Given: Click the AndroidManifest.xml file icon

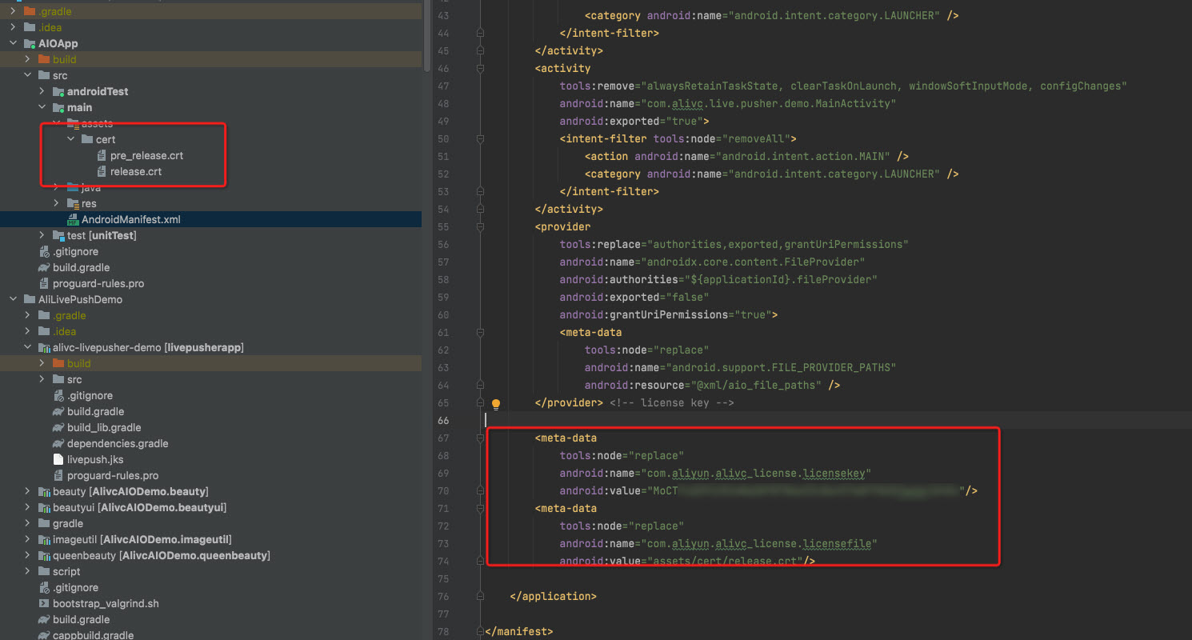Looking at the screenshot, I should [73, 219].
